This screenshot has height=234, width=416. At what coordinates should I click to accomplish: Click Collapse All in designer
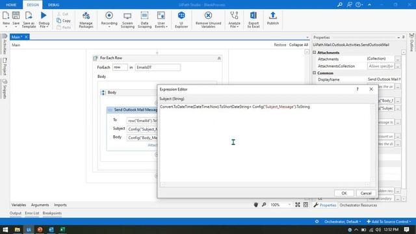[x=298, y=45]
